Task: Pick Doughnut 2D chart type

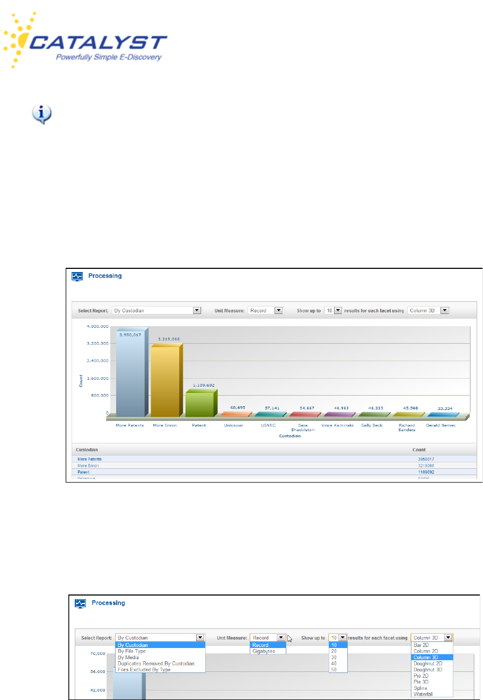Action: point(432,663)
